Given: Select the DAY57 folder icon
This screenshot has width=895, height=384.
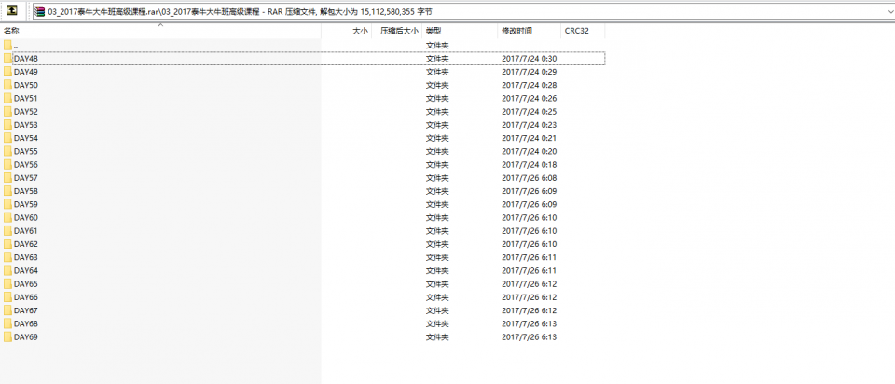Looking at the screenshot, I should tap(7, 178).
